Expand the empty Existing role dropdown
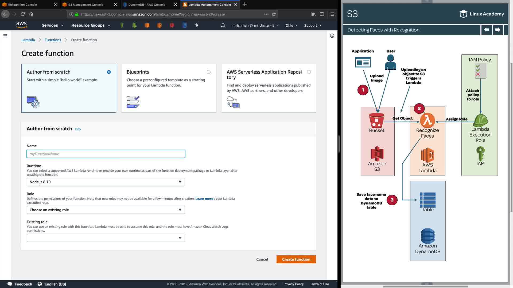The image size is (513, 288). coord(106,238)
